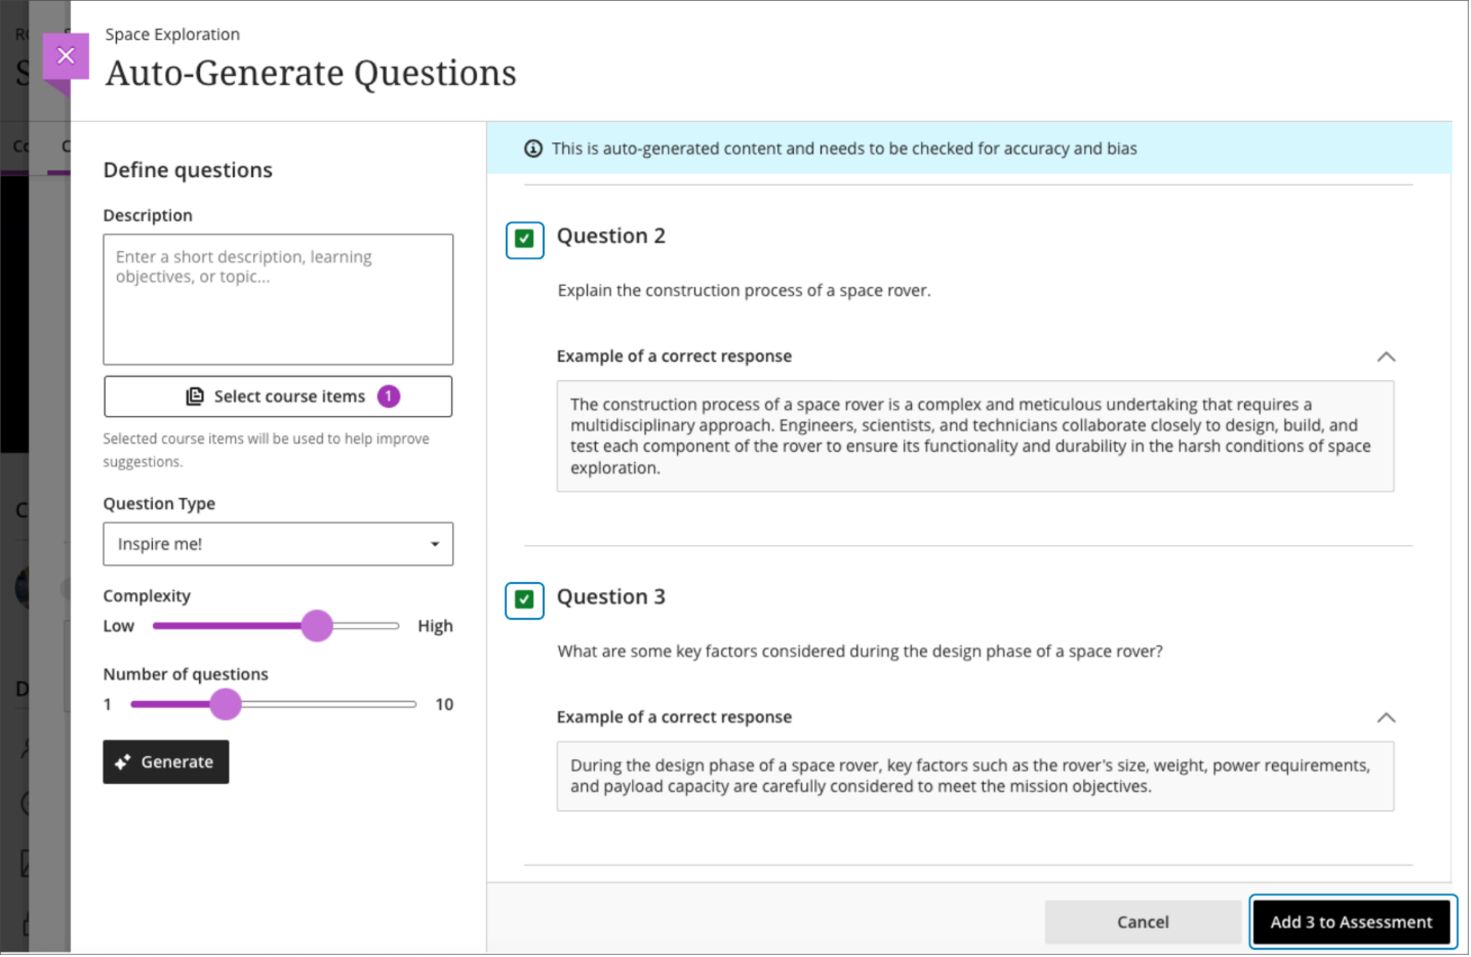This screenshot has width=1471, height=957.
Task: Toggle the Question 3 checkbox
Action: coord(525,598)
